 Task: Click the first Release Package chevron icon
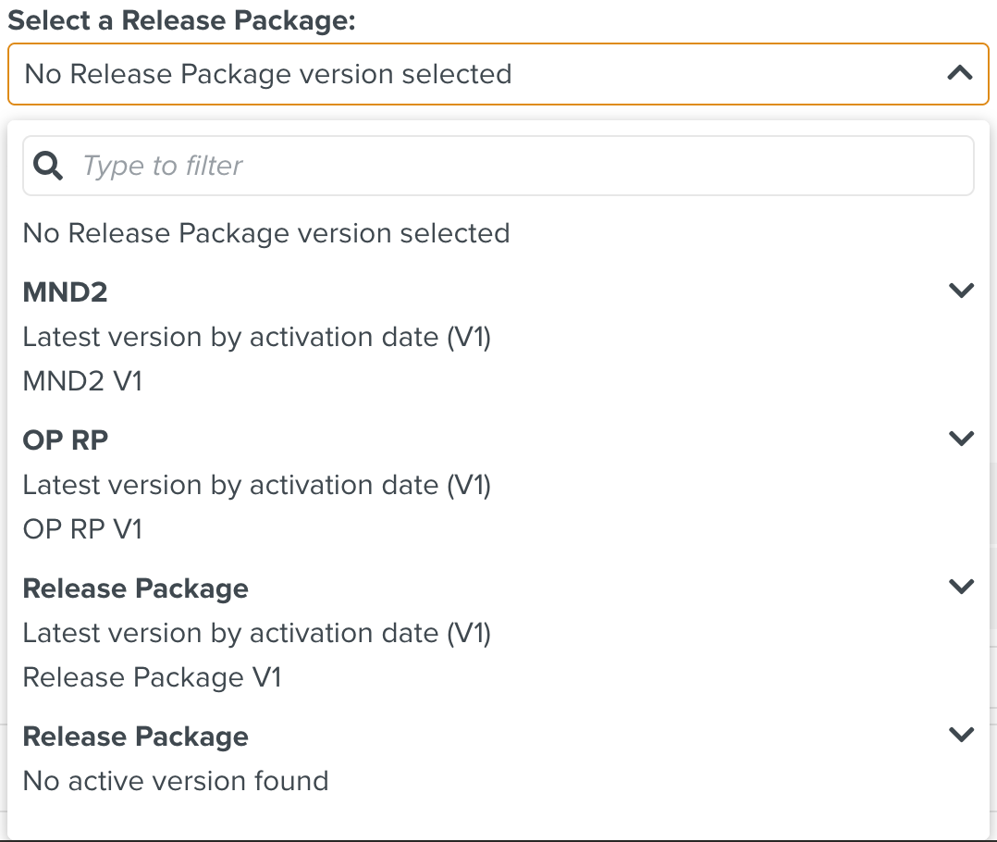click(960, 586)
